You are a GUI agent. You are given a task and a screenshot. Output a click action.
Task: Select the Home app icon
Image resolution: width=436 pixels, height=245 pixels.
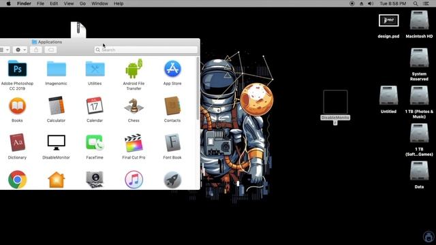pyautogui.click(x=56, y=180)
